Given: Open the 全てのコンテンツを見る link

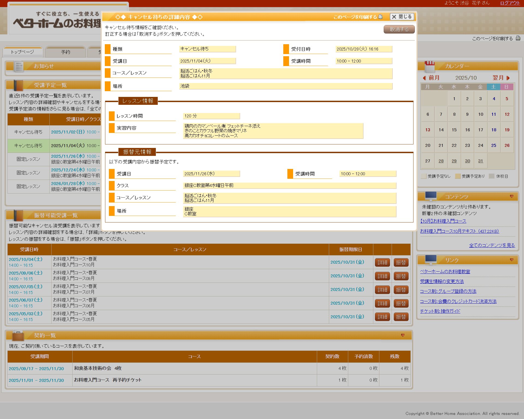Looking at the screenshot, I should (492, 245).
